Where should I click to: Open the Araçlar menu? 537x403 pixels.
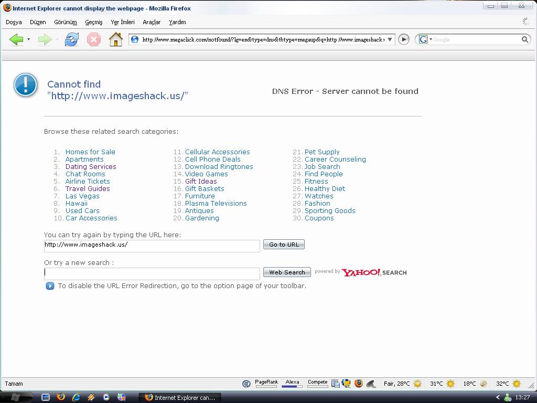click(x=152, y=22)
